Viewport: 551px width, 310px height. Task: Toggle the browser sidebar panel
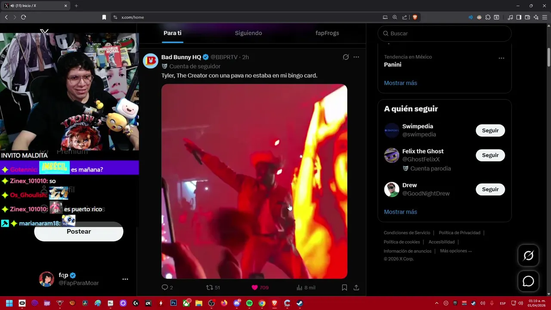click(x=519, y=17)
